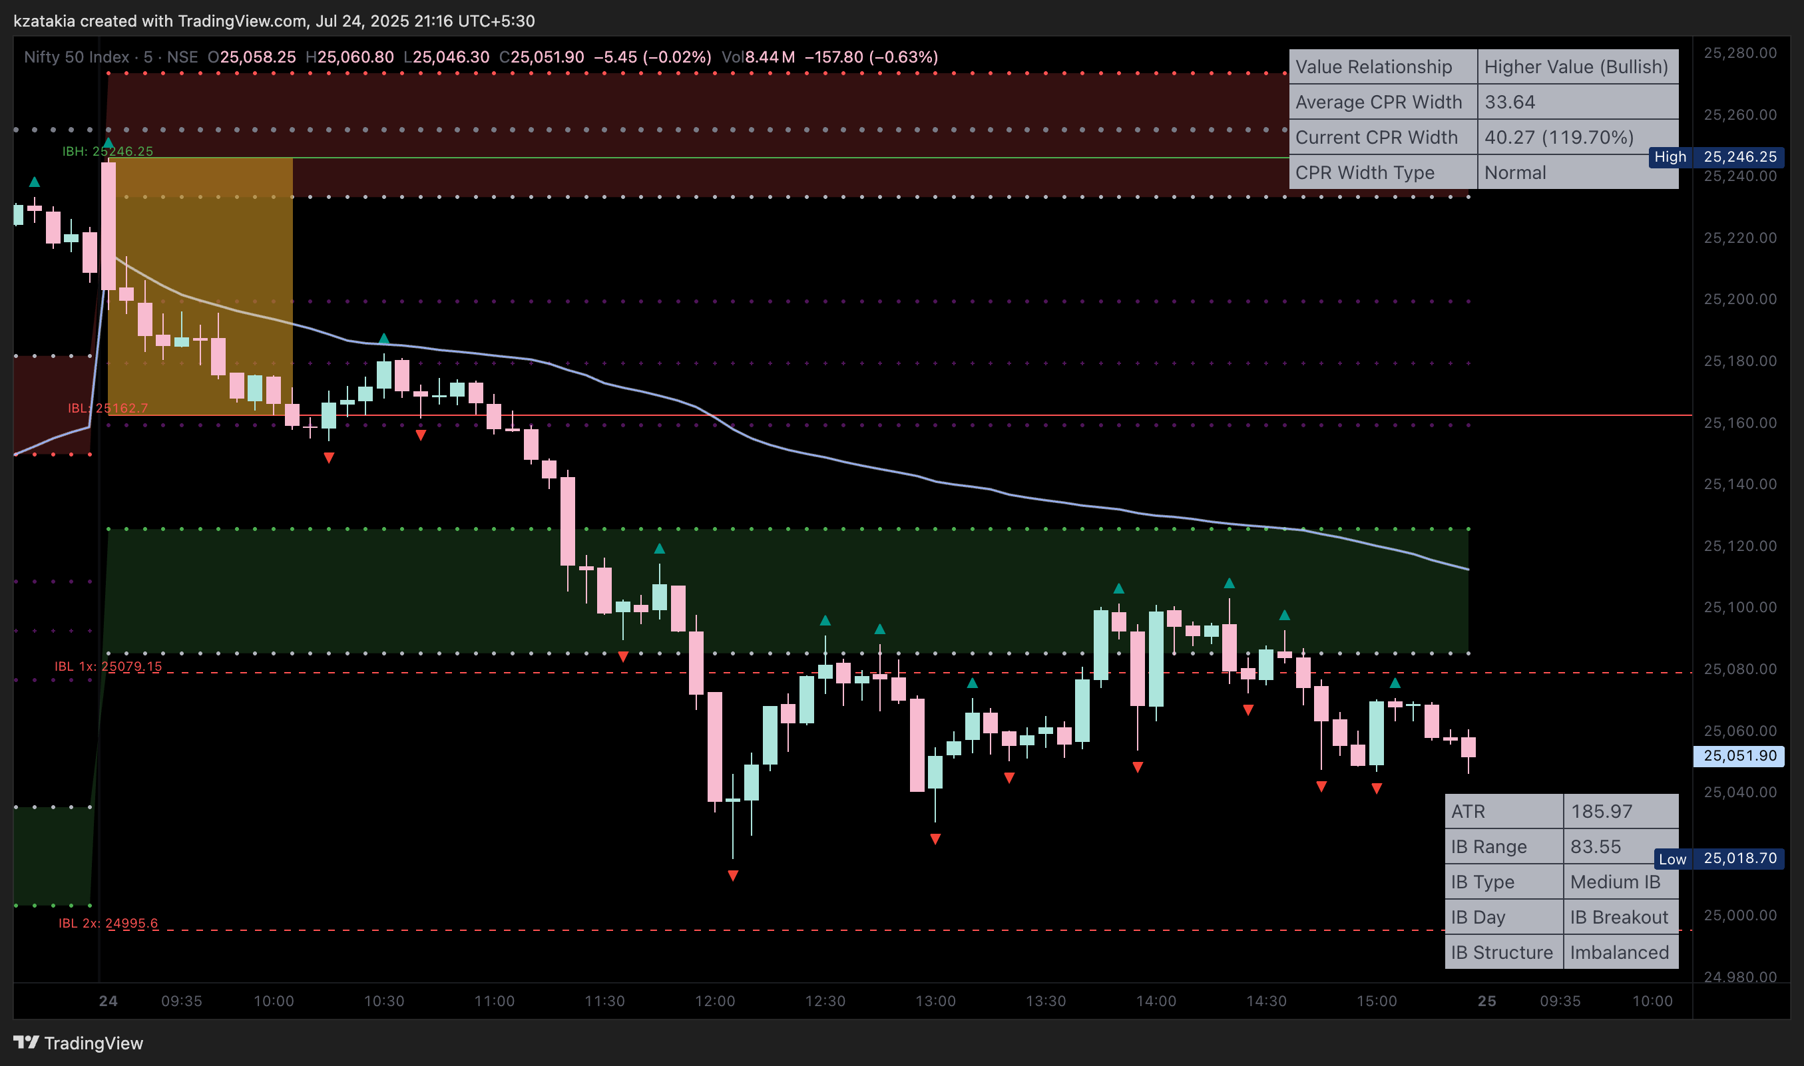Select the High 25,246.25 price label

click(1715, 156)
